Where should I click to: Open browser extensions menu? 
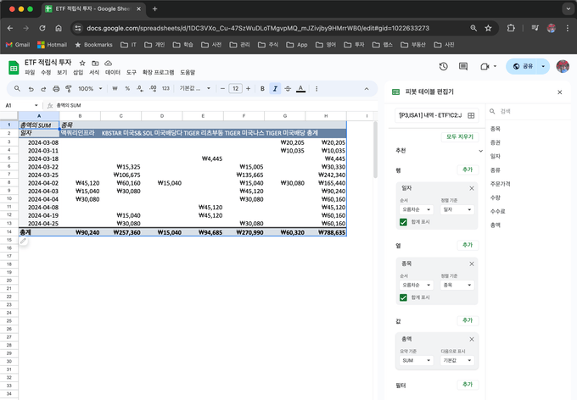(511, 28)
